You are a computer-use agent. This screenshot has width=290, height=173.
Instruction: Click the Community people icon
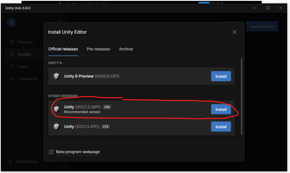[11, 79]
